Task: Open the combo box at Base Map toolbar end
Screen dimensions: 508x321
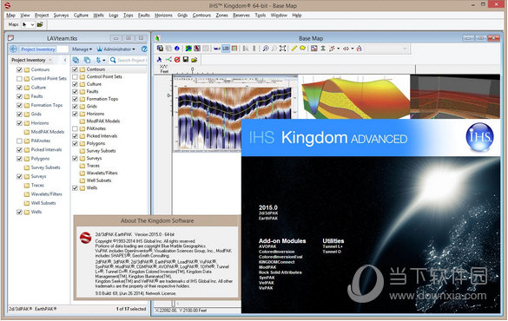Action: click(x=386, y=49)
